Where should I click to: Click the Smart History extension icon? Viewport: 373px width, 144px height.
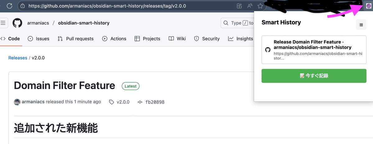click(x=368, y=6)
